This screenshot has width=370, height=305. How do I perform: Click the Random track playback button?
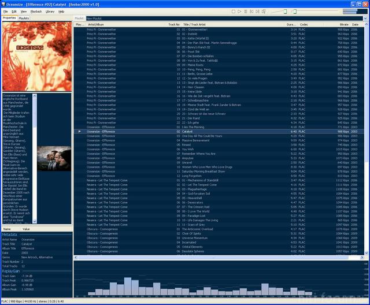pos(264,12)
